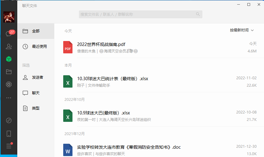Filter files by 聊天
This screenshot has width=264, height=157.
(35, 93)
